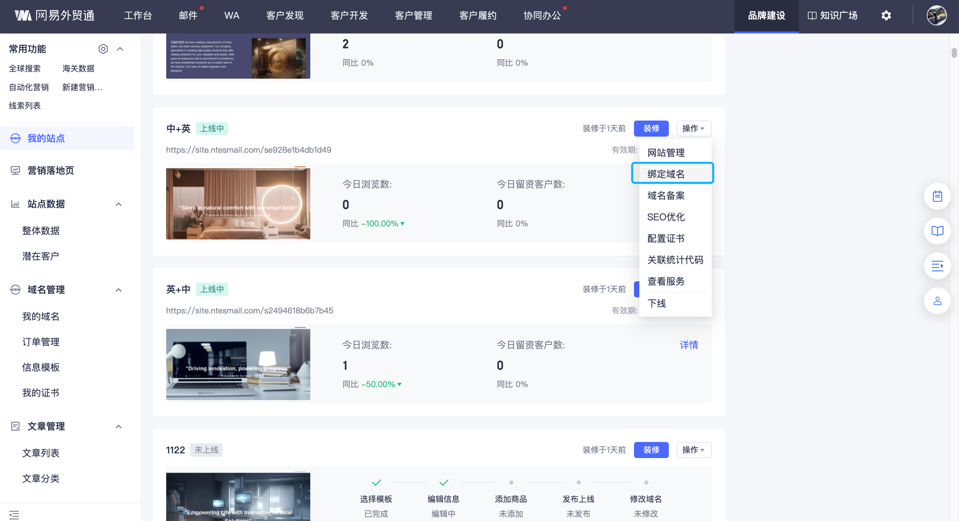Collapse sidebar using bottom-left menu icon
This screenshot has height=521, width=959.
tap(14, 515)
